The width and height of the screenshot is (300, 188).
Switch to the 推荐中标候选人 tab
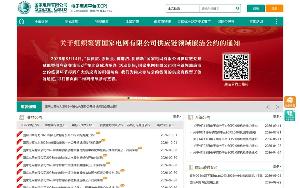tap(56, 125)
